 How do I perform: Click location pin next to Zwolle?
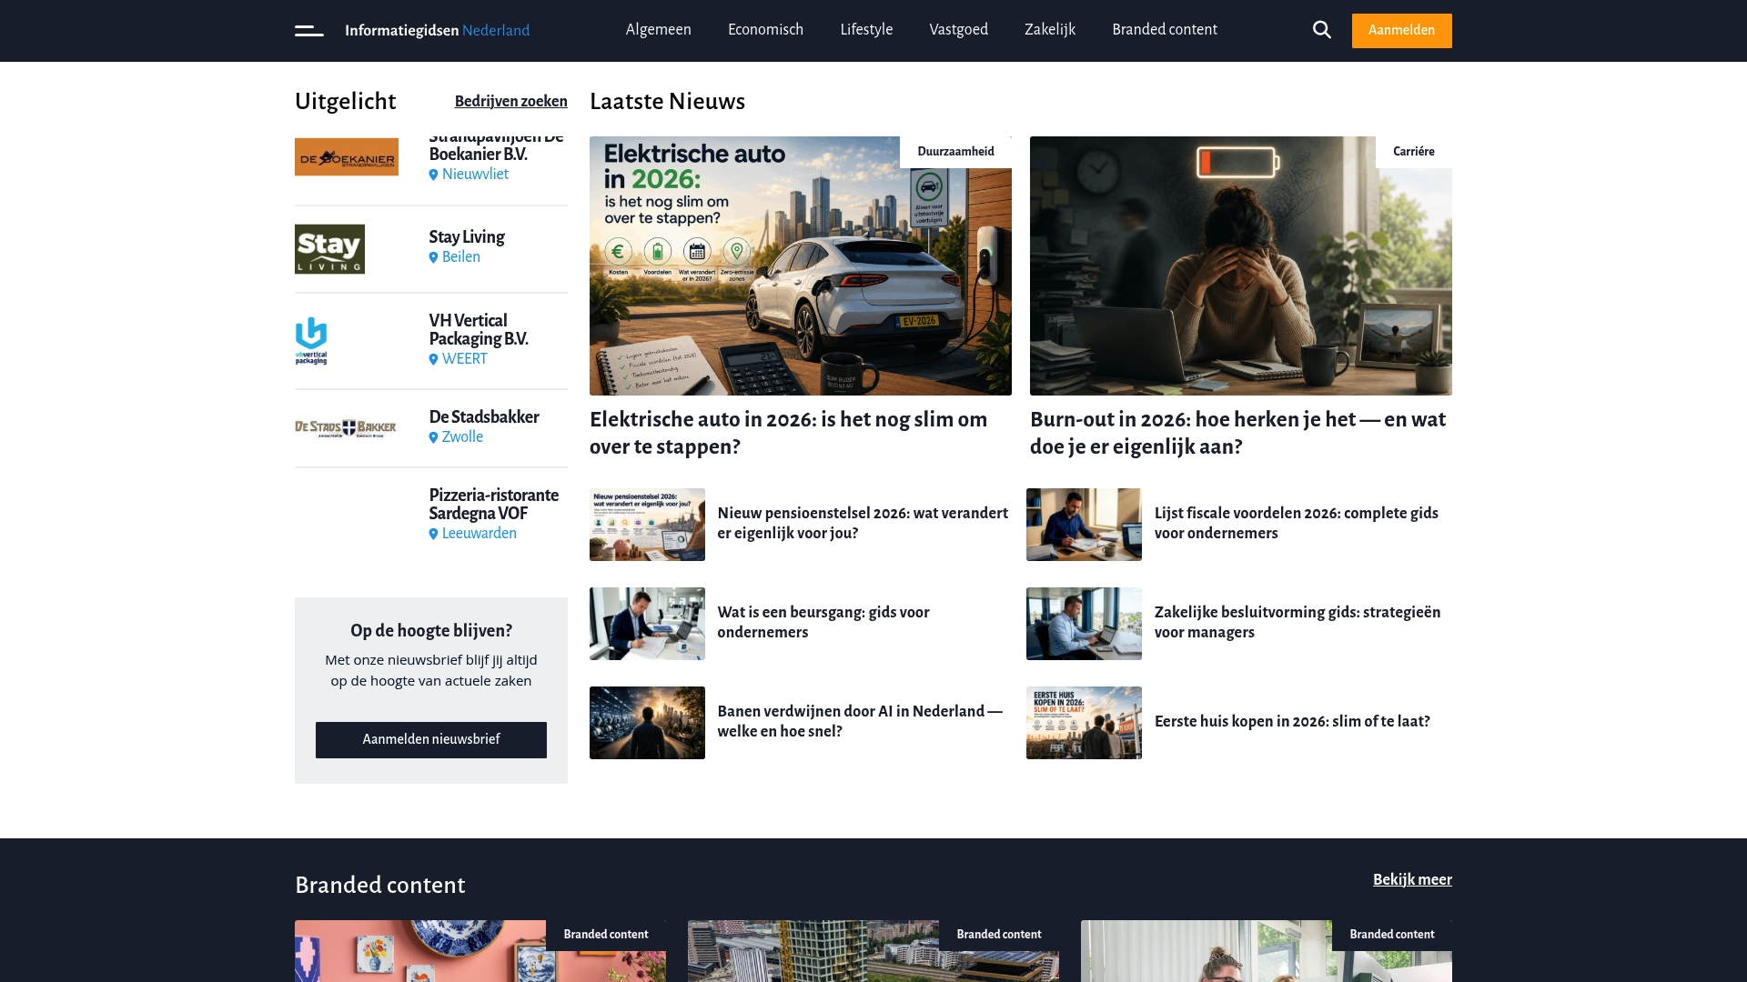click(x=434, y=437)
